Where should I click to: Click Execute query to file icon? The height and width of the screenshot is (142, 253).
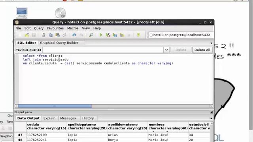point(115,35)
